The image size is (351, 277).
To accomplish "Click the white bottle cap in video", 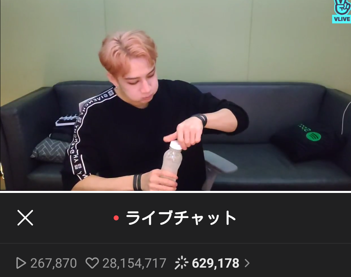I will (x=176, y=145).
